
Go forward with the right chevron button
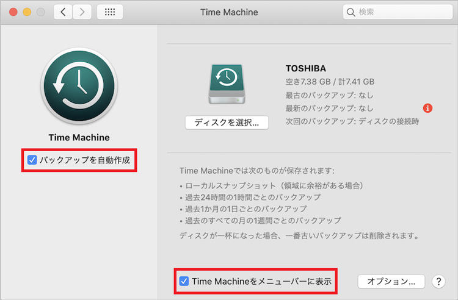pos(82,12)
